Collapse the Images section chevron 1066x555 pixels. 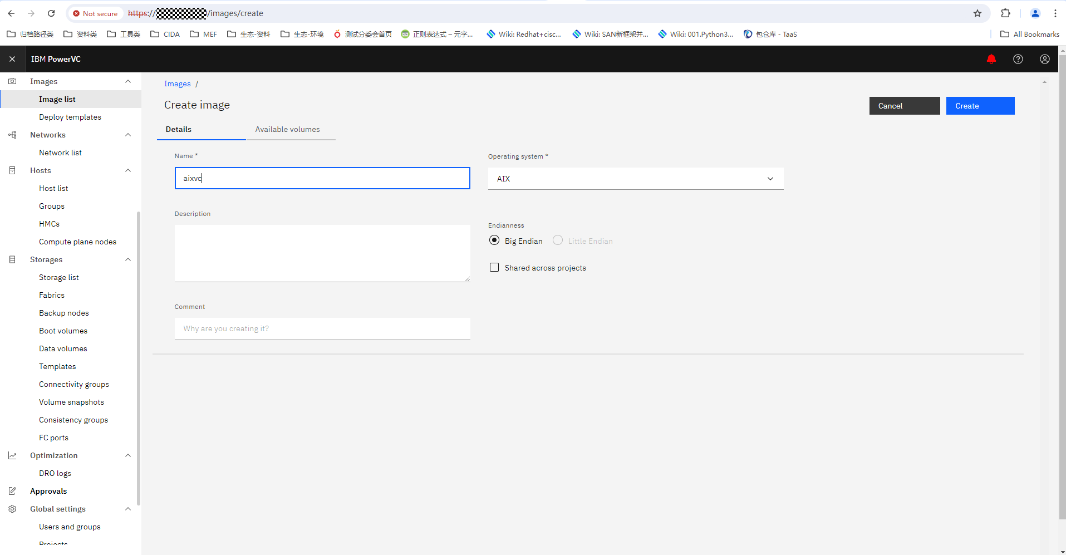(128, 81)
